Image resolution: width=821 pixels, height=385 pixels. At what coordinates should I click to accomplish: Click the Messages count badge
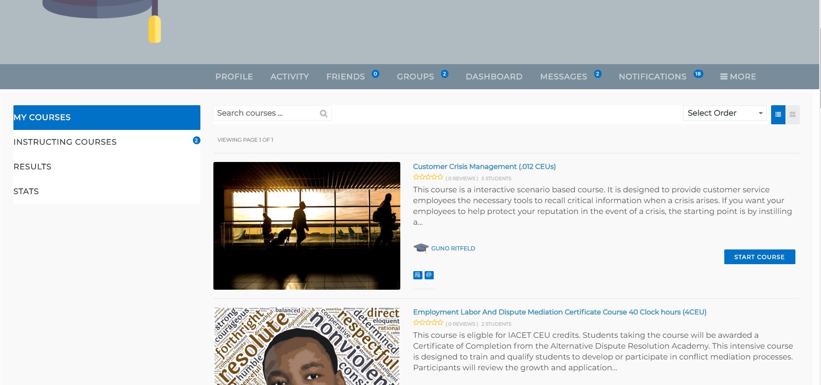pos(598,74)
